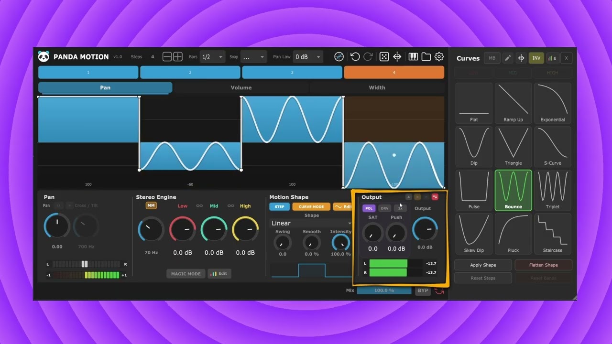Click the red wave icon in Output header
This screenshot has width=612, height=344.
coord(435,197)
